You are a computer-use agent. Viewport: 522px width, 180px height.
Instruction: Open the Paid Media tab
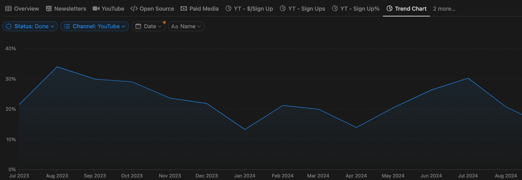(x=200, y=8)
